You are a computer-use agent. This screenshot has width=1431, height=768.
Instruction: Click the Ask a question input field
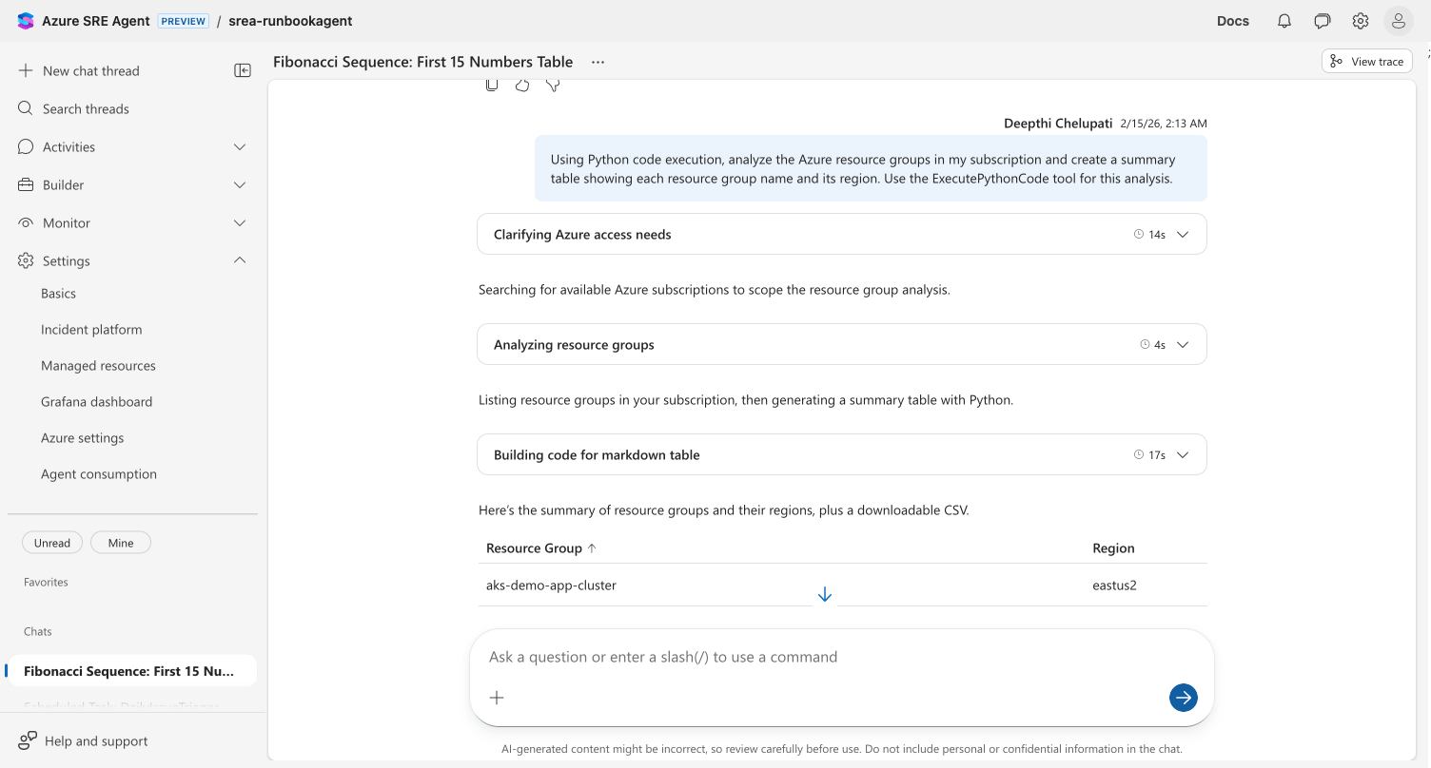841,657
